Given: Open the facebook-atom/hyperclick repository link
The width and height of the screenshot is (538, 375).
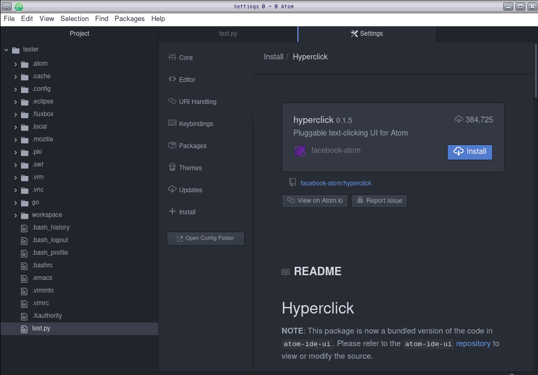Looking at the screenshot, I should coord(336,183).
